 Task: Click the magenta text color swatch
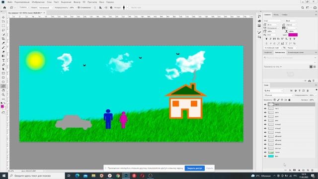tap(293, 35)
